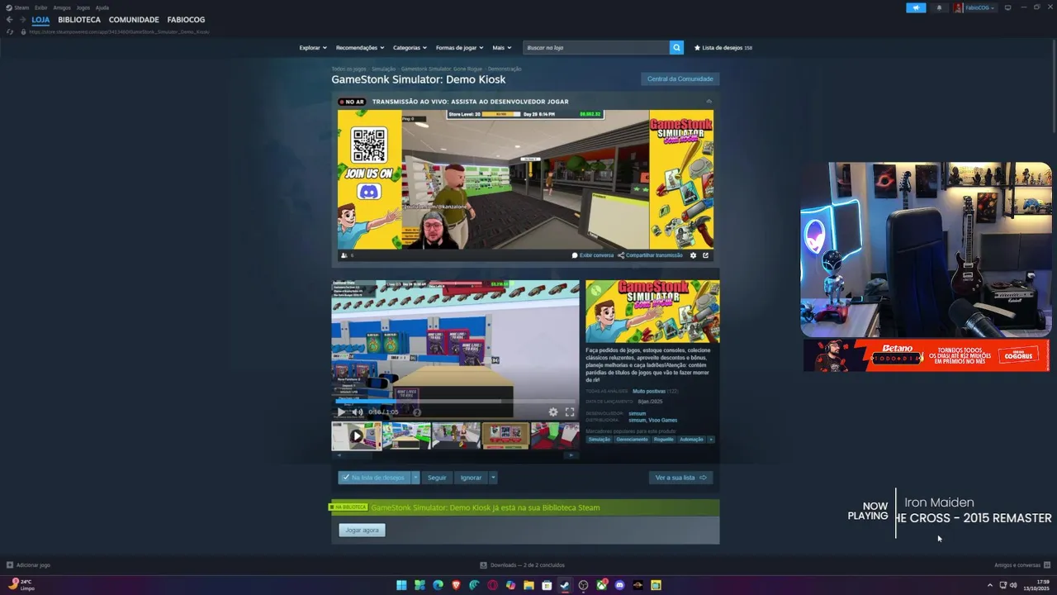Pop out the broadcast in new window

705,255
